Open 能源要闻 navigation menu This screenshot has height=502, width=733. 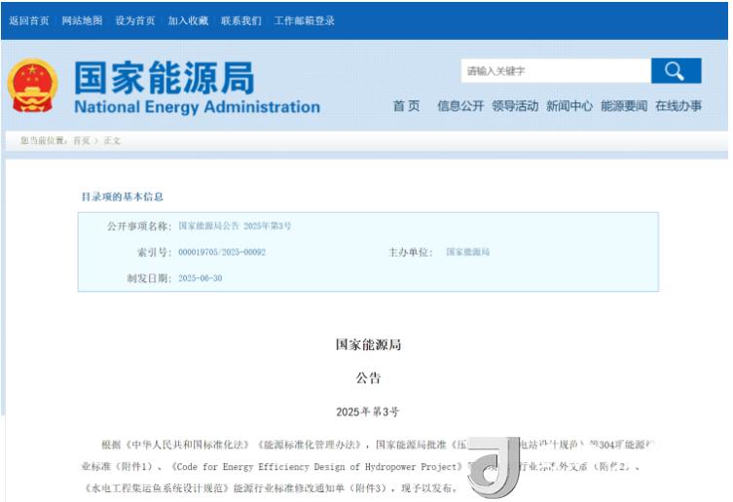coord(624,106)
